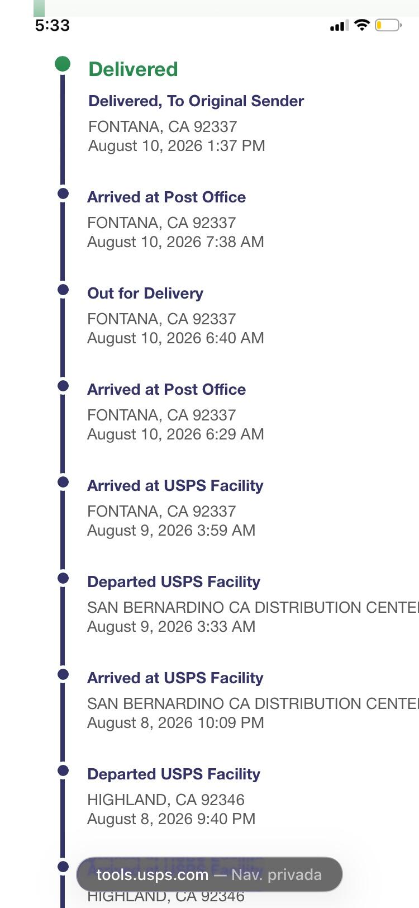Image resolution: width=419 pixels, height=908 pixels.
Task: Click the green Delivered heading
Action: click(x=133, y=69)
